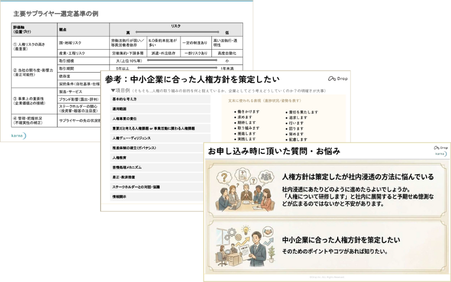451x282 pixels.
Task: Click the karna logo on the お申し込み時 slide
Action: [441, 154]
